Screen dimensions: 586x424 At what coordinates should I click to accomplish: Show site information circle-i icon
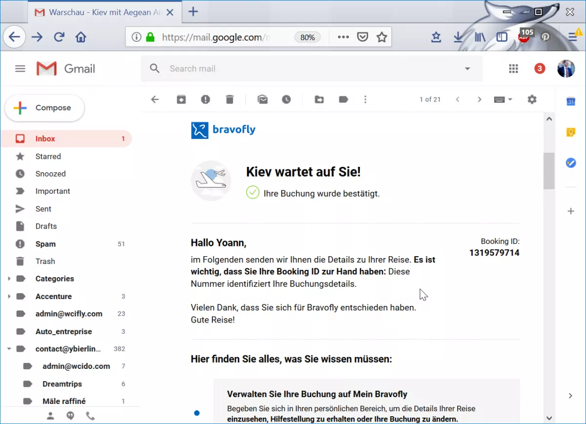[x=137, y=37]
